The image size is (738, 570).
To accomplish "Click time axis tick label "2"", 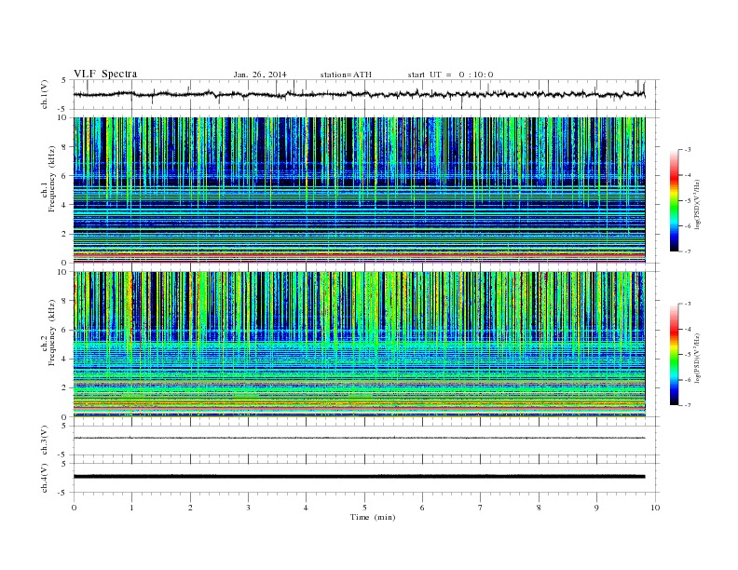I will [190, 508].
